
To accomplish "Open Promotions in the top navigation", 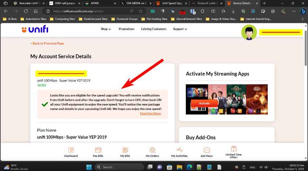I will (127, 29).
